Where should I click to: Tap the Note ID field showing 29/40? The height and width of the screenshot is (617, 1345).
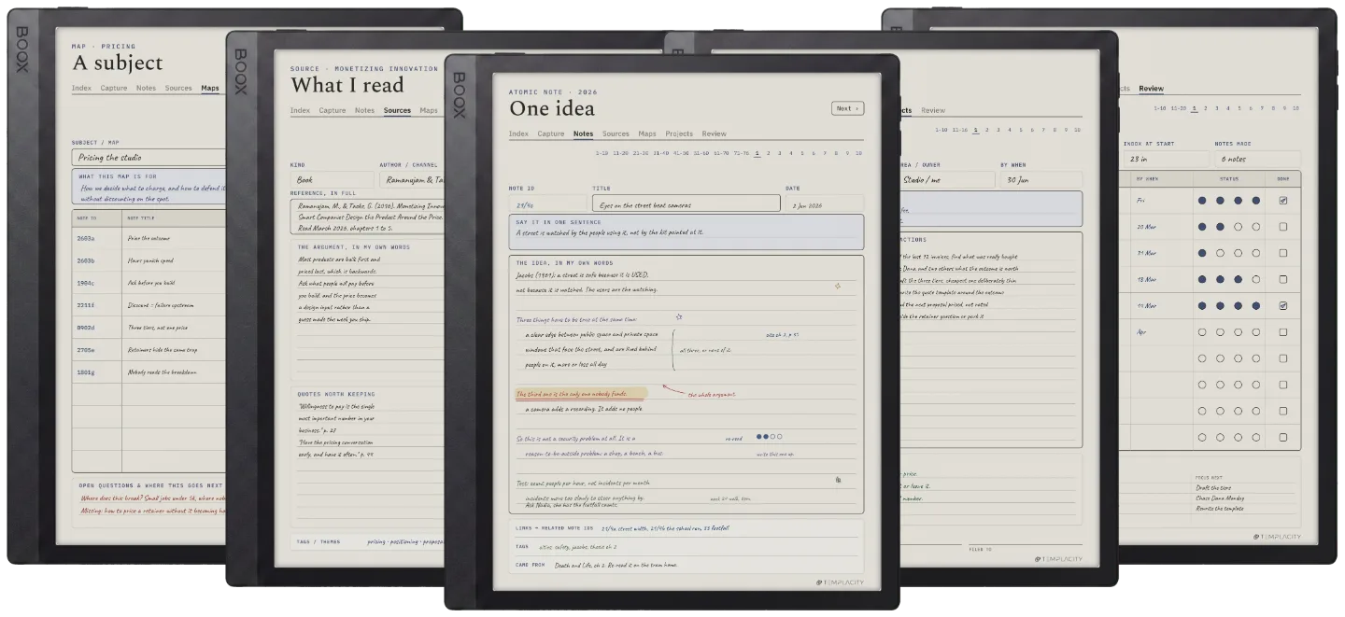[x=546, y=203]
